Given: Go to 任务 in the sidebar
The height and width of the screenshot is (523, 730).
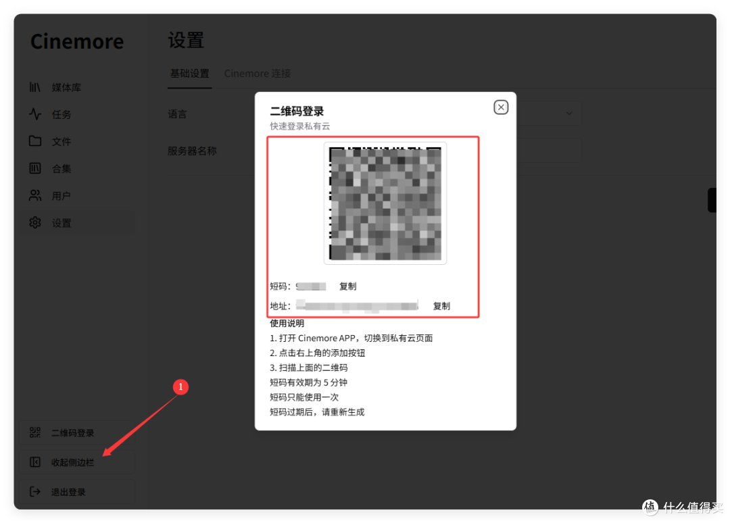Looking at the screenshot, I should (77, 114).
